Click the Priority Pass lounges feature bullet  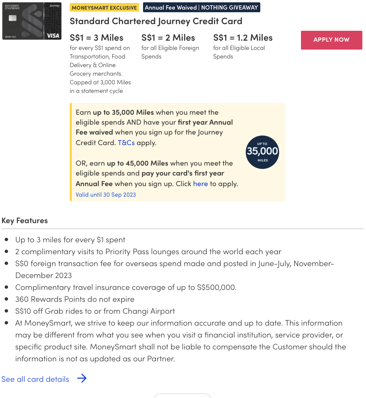[x=148, y=252]
